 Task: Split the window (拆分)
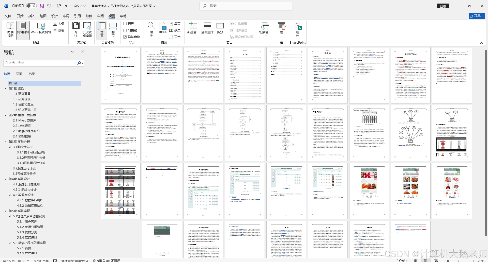[220, 28]
